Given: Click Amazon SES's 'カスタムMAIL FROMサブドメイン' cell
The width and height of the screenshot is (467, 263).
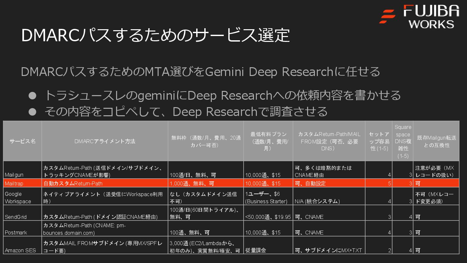Looking at the screenshot, I should click(x=105, y=245).
